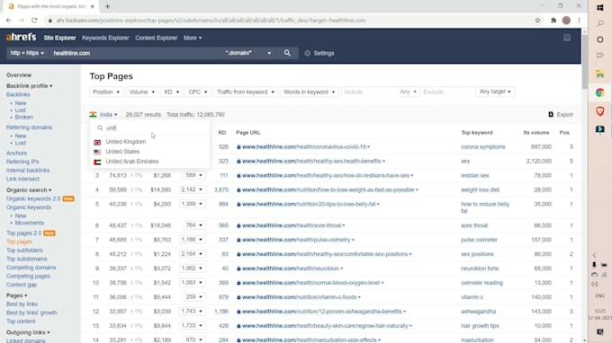612x343 pixels.
Task: Open the Position filter dropdown
Action: coord(106,92)
